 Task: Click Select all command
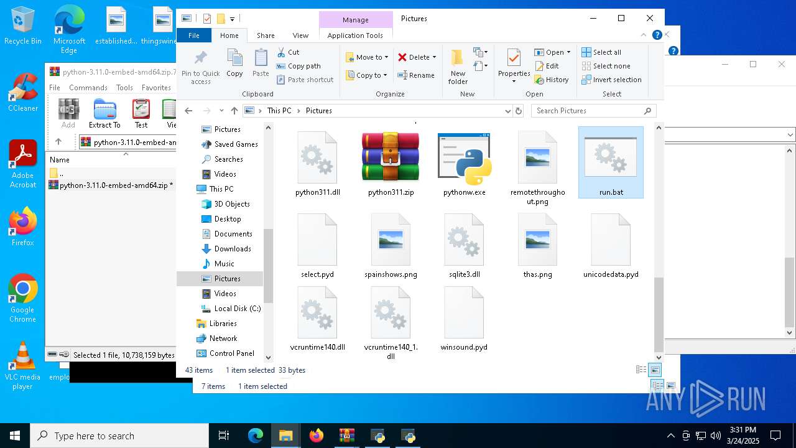tap(601, 52)
